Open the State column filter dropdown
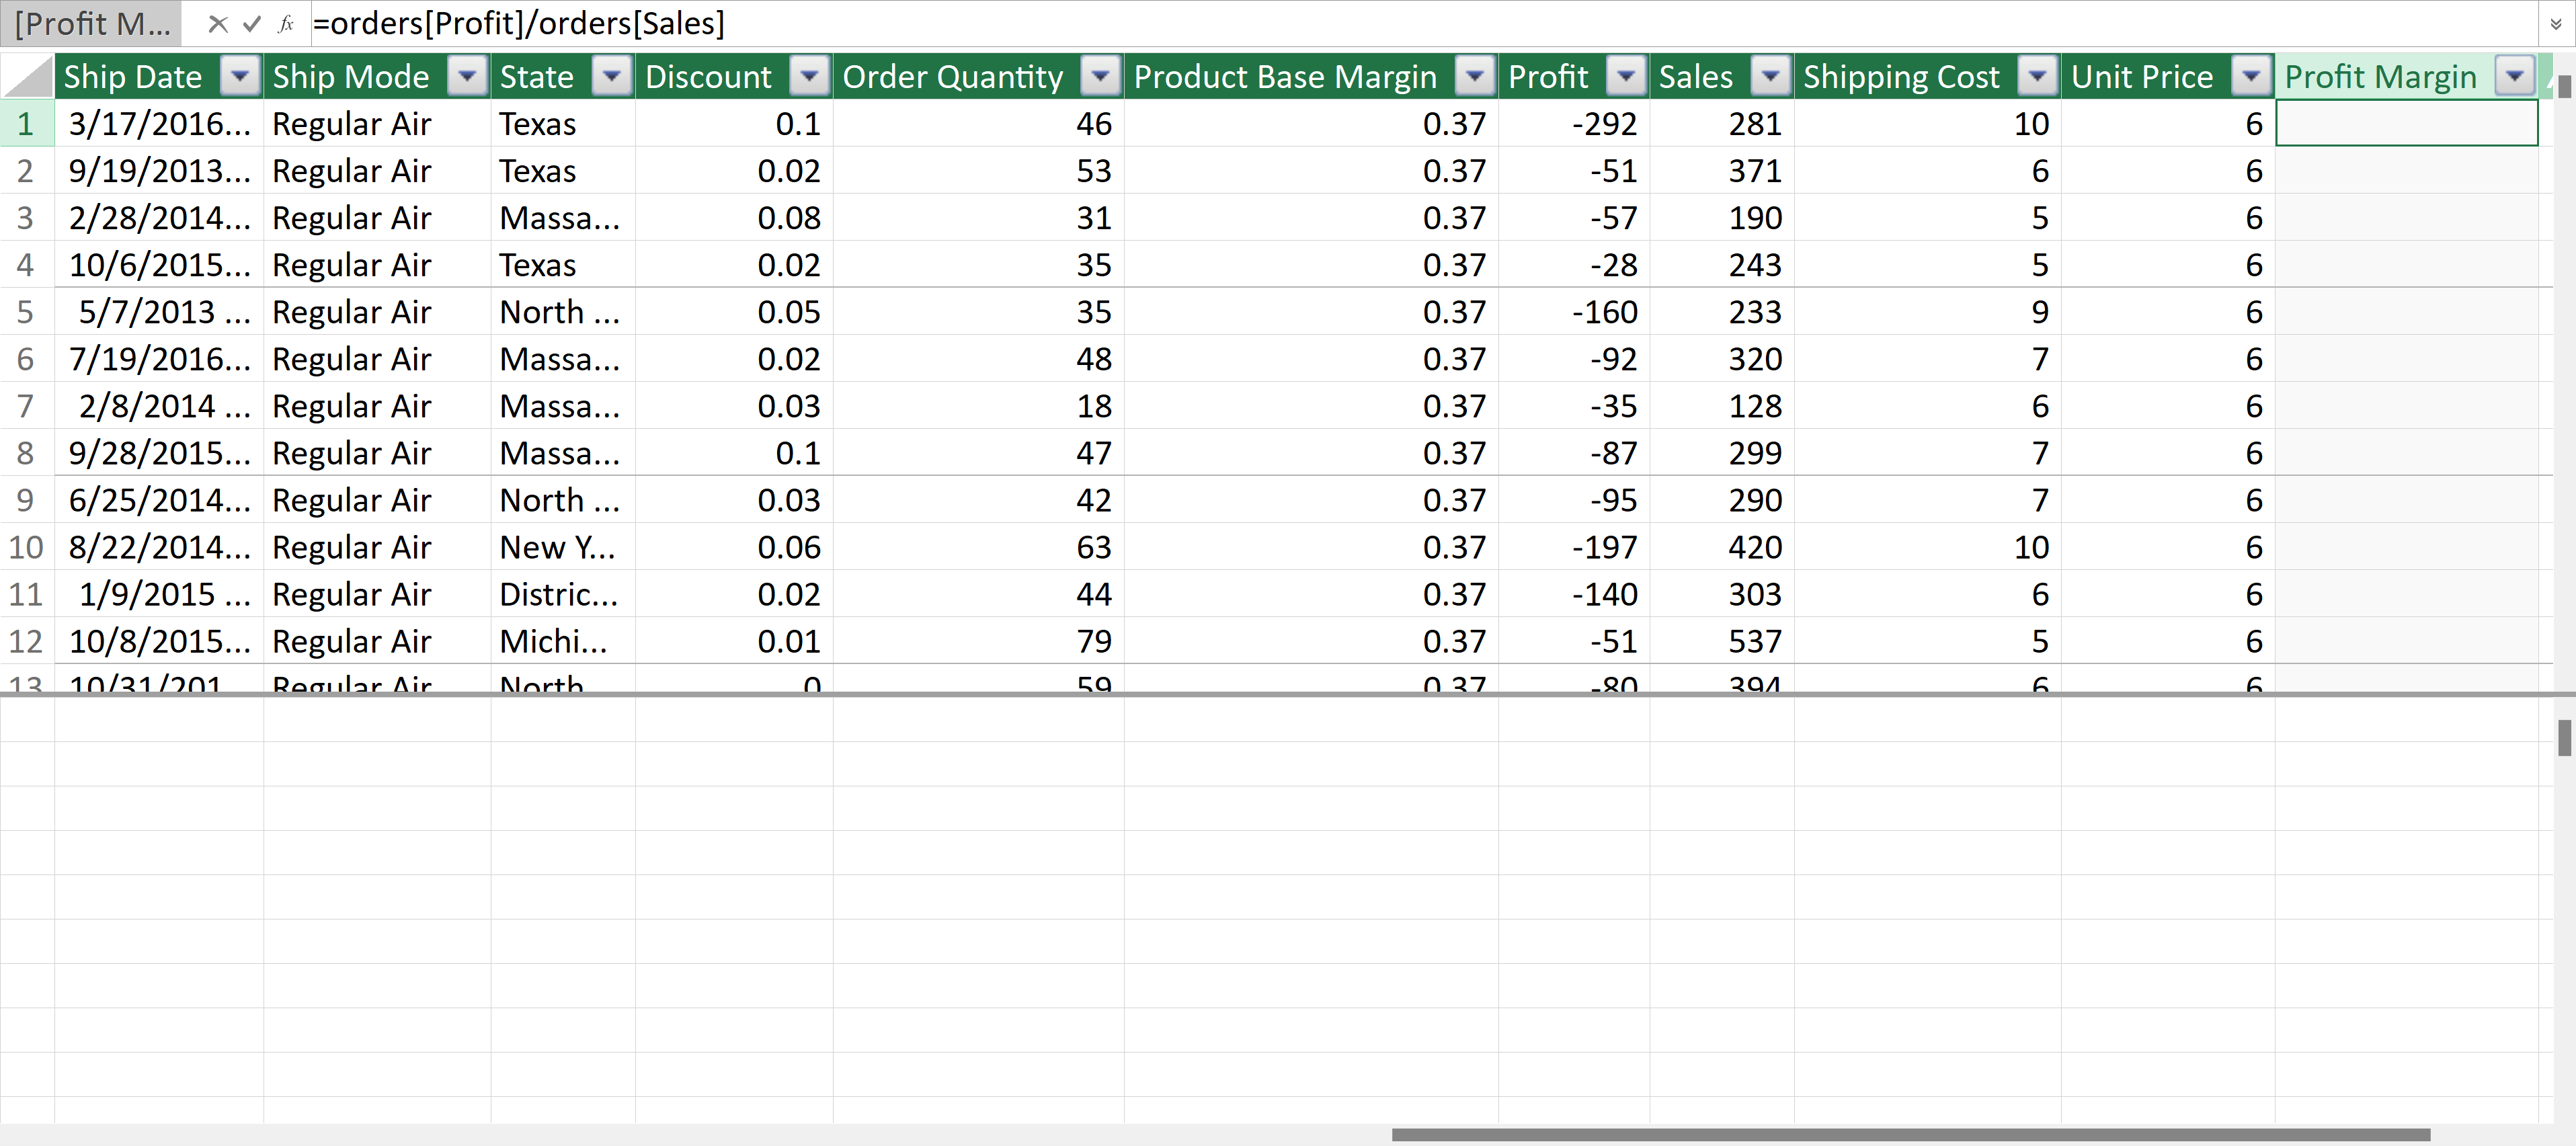The width and height of the screenshot is (2576, 1146). point(611,76)
